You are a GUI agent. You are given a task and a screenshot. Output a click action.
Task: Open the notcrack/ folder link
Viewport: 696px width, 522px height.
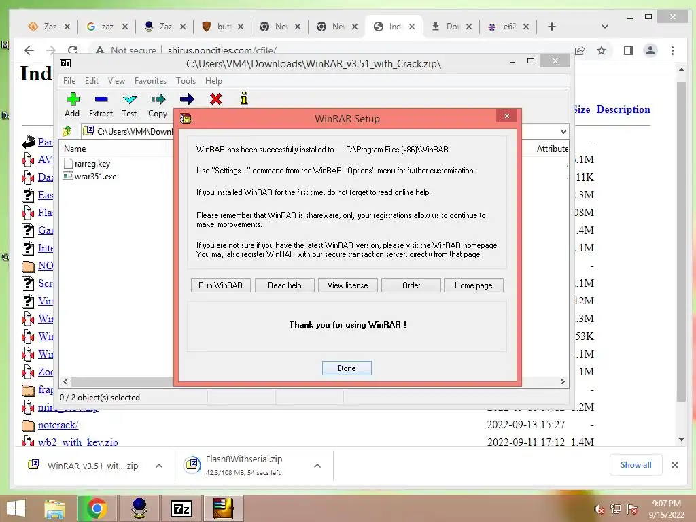58,425
